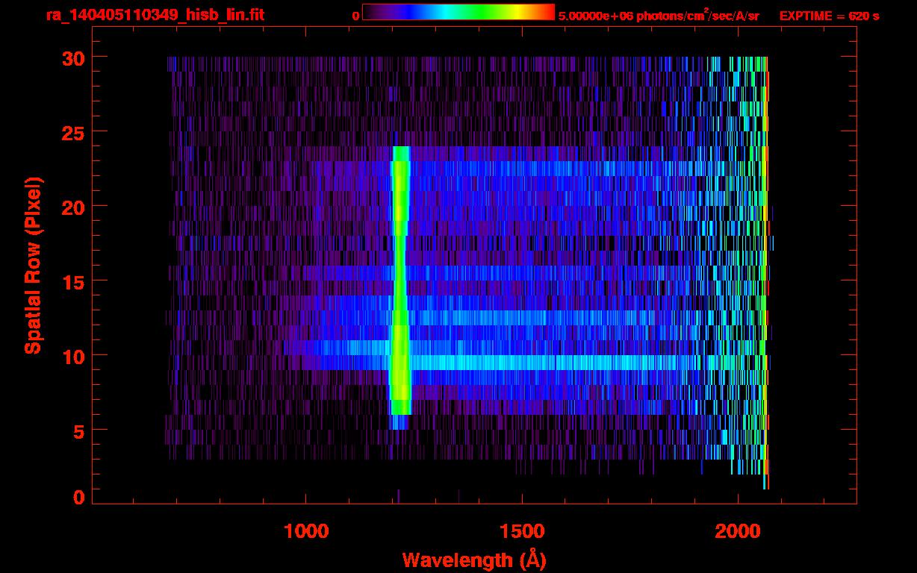Click the red-orange edge near 2070 Å
This screenshot has width=917, height=573.
point(766,272)
